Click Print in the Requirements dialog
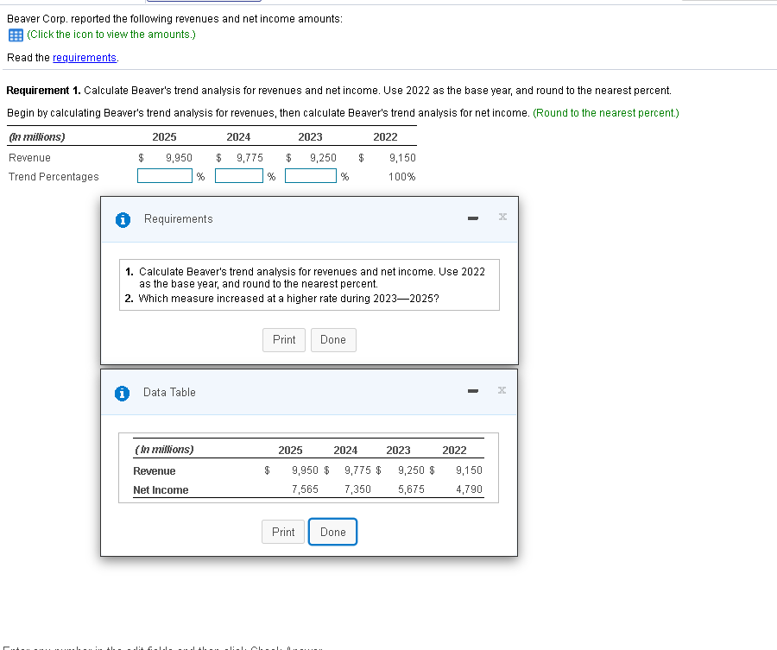Screen dimensions: 777x650 click(284, 340)
